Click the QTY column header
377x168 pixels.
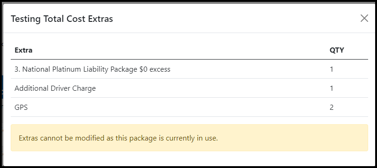point(336,50)
